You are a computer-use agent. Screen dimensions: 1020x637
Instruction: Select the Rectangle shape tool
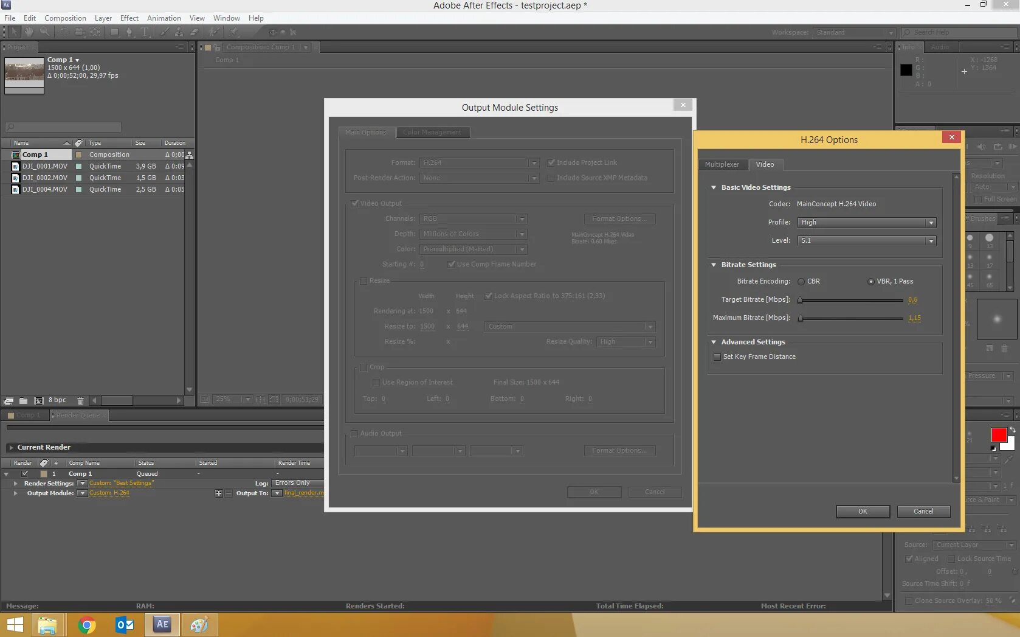tap(114, 32)
